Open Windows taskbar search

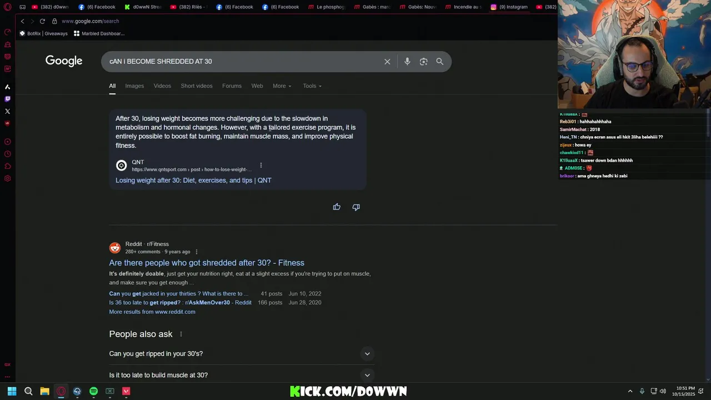tap(28, 391)
